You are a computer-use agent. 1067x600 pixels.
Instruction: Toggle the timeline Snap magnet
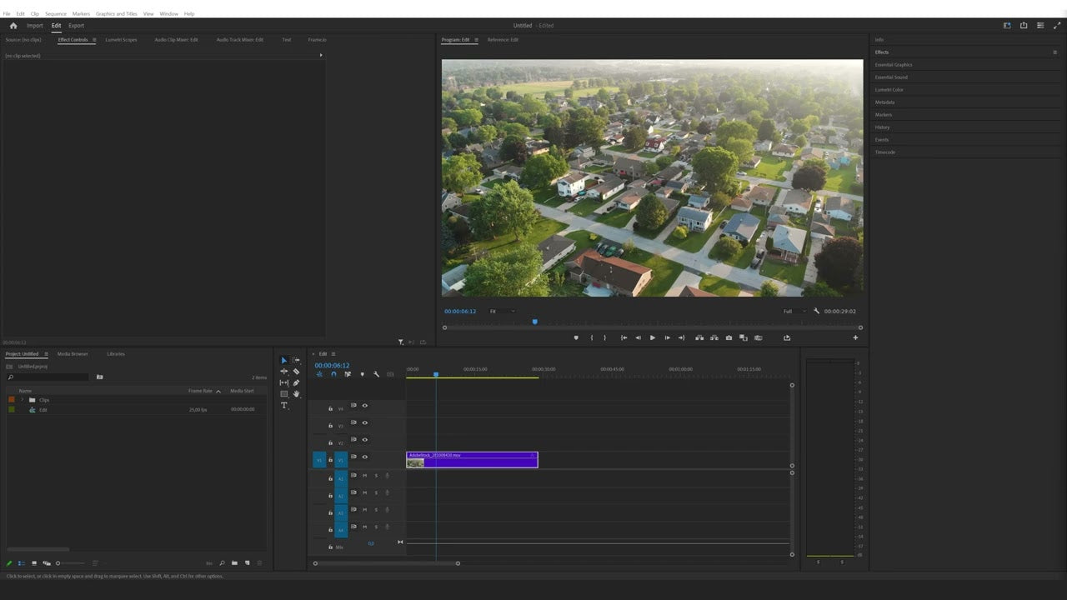pos(333,374)
